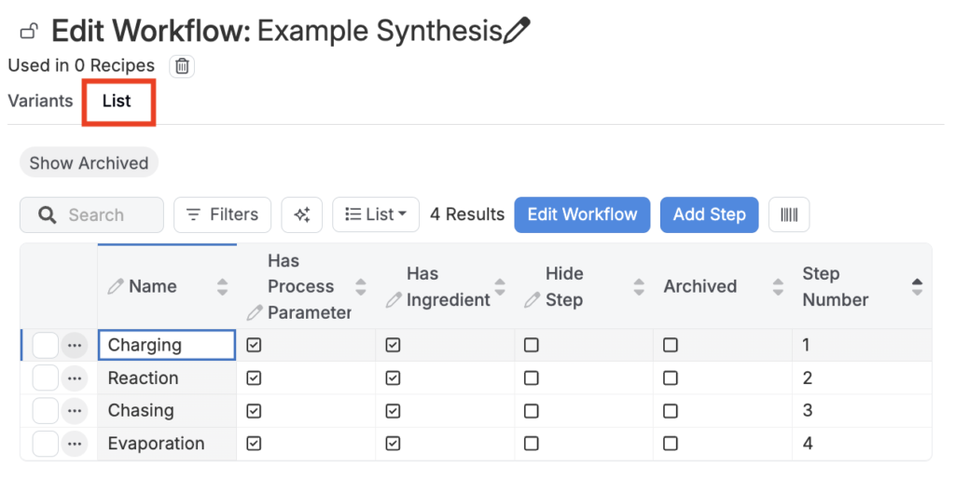Image resolution: width=955 pixels, height=481 pixels.
Task: Click the Edit Workflow button
Action: pyautogui.click(x=582, y=214)
